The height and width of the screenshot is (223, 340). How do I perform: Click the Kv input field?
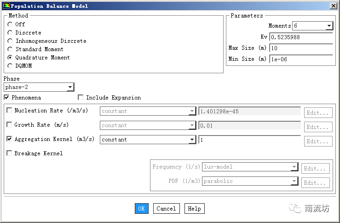coord(300,37)
